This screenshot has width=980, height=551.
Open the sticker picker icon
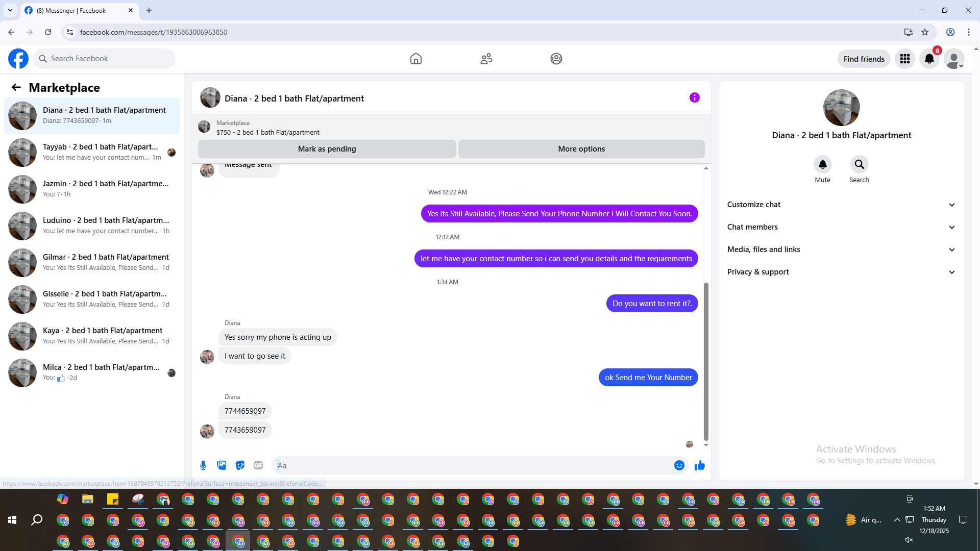[240, 465]
